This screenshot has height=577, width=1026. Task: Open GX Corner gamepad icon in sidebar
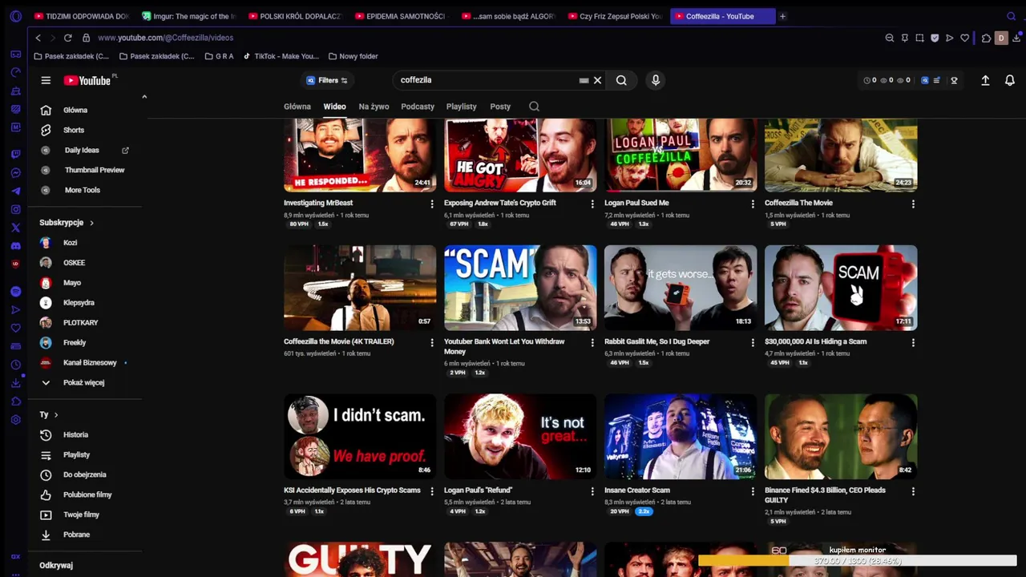[x=15, y=54]
